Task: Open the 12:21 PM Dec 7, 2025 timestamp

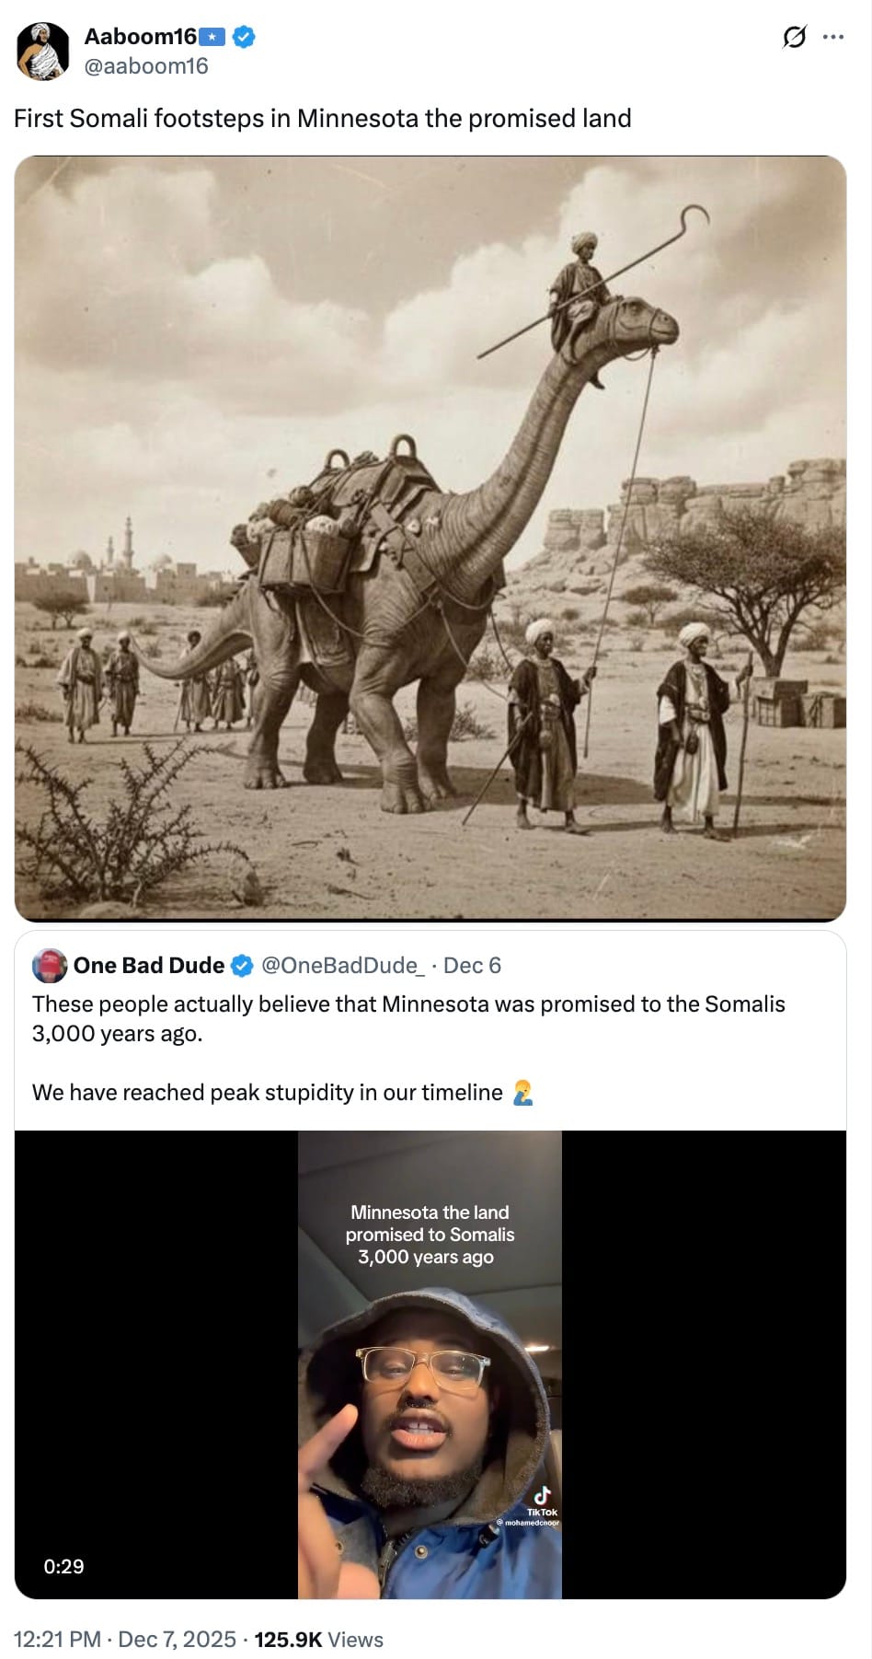Action: [x=125, y=1640]
